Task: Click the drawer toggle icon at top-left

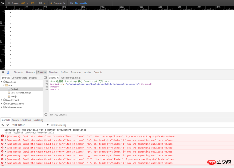Action: coord(2,3)
